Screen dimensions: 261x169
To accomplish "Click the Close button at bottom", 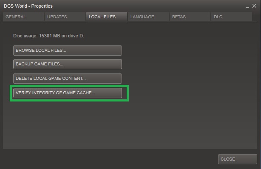I will click(238, 159).
